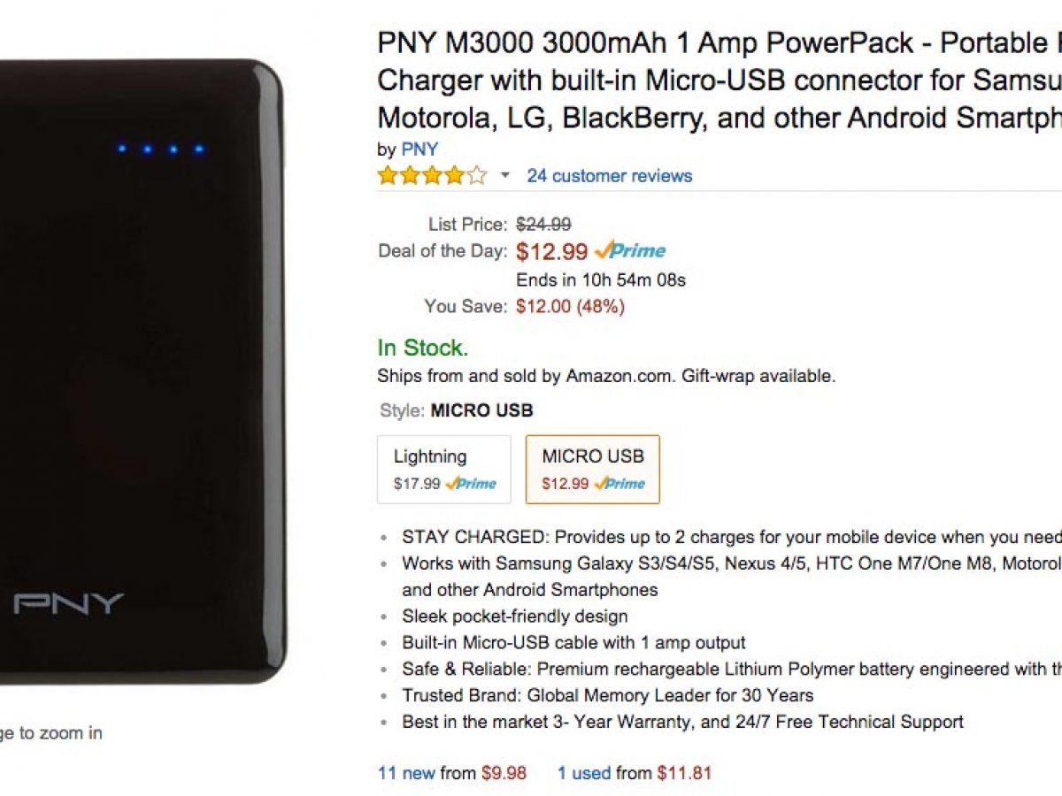Screen dimensions: 1062x796
Task: Open the 24 customer reviews link
Action: pyautogui.click(x=610, y=175)
